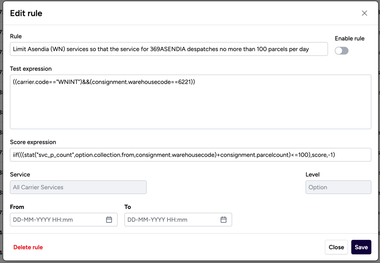Screen dimensions: 380x263
Task: Focus the To date input
Action: 178,219
